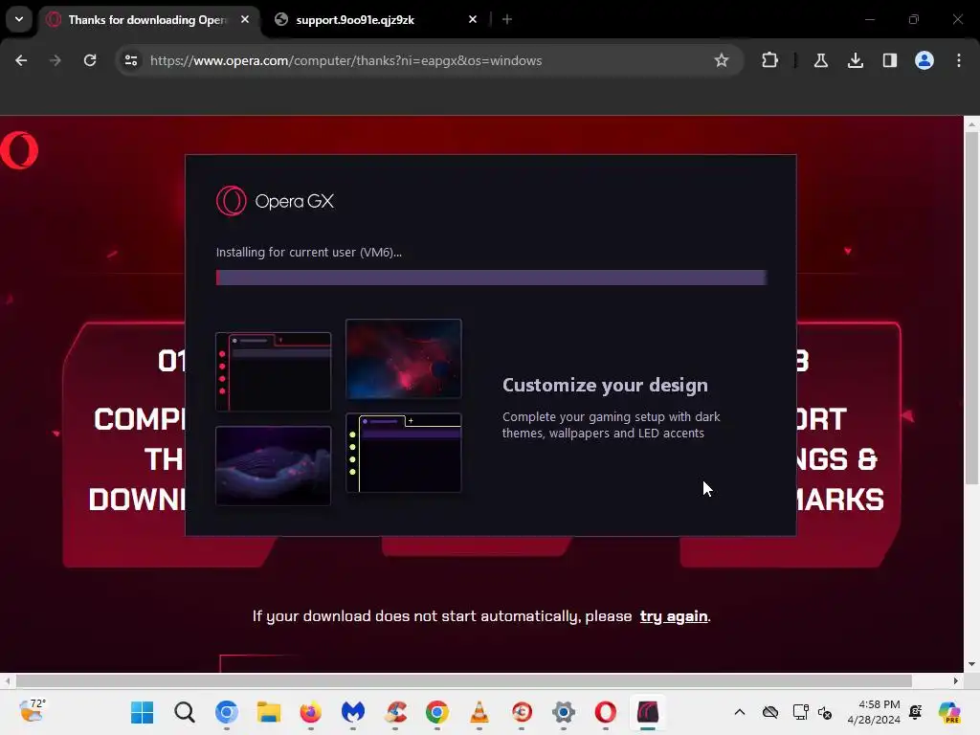Click the Installing for current user text

309,253
